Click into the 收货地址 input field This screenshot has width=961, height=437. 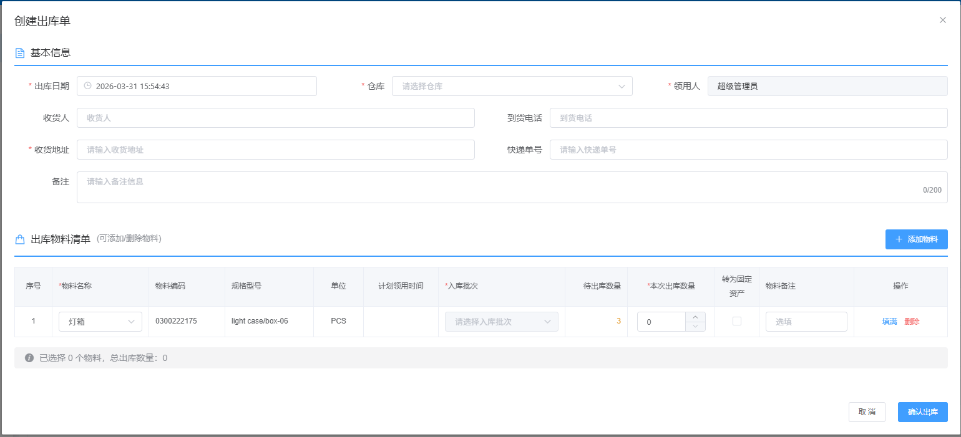point(275,150)
